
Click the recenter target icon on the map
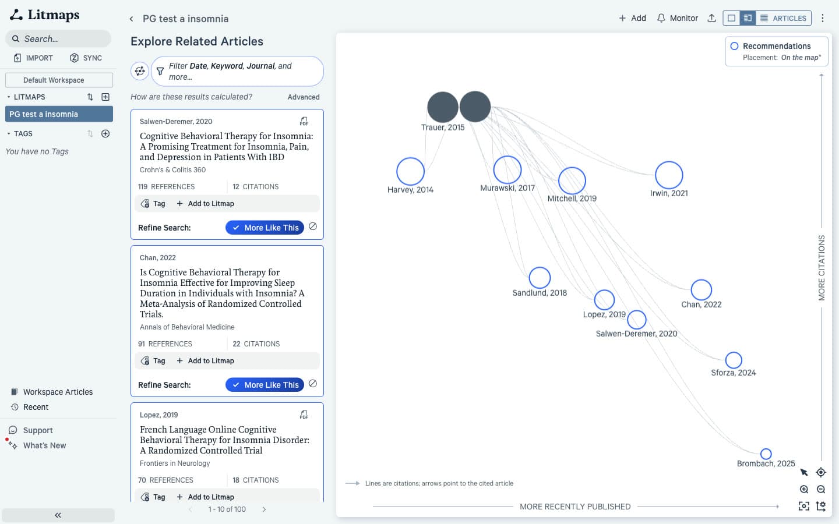(821, 472)
